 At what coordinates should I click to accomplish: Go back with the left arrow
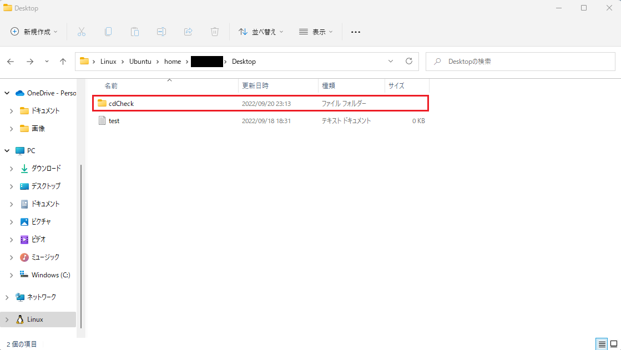11,62
